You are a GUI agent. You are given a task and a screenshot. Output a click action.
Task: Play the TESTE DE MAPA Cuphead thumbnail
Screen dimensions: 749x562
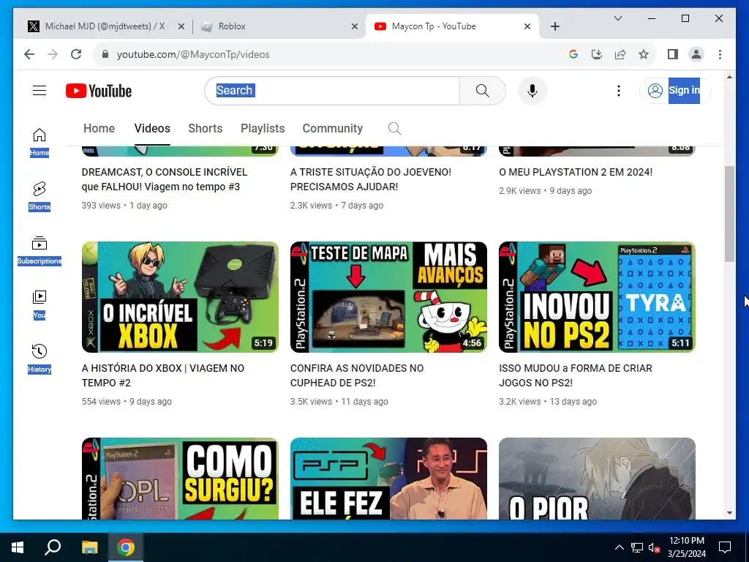388,297
